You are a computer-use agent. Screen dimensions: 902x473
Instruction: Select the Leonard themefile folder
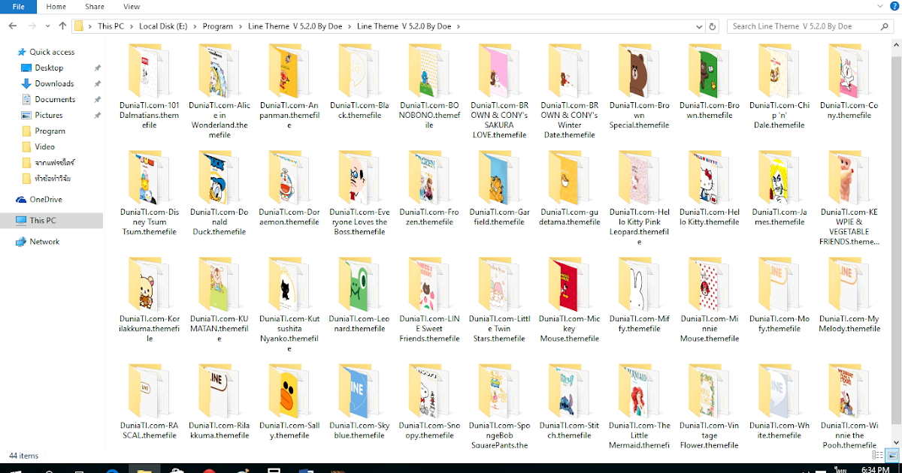(x=359, y=294)
